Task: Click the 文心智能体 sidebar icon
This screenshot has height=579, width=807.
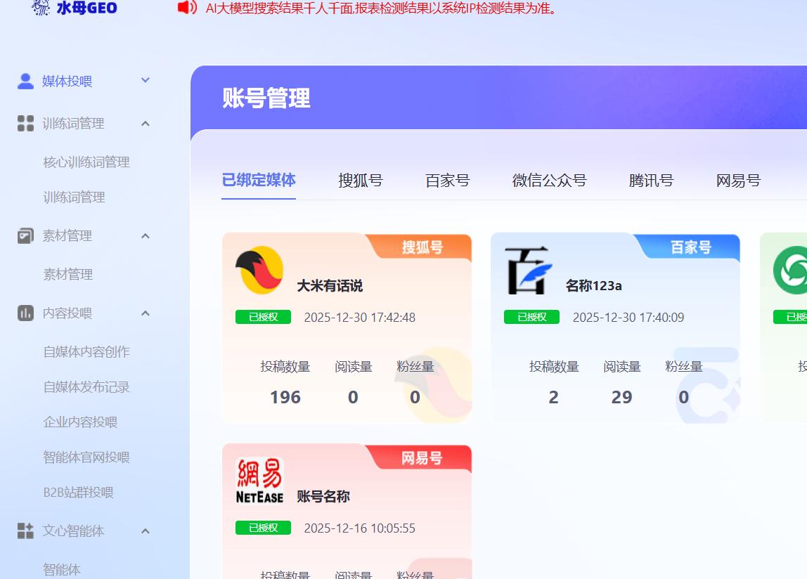Action: 25,531
